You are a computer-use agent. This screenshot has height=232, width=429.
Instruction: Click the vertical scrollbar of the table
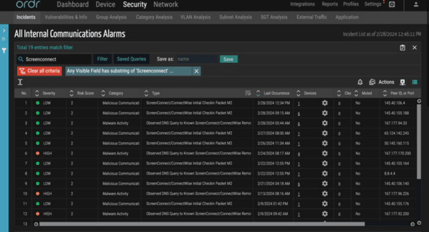(419, 142)
